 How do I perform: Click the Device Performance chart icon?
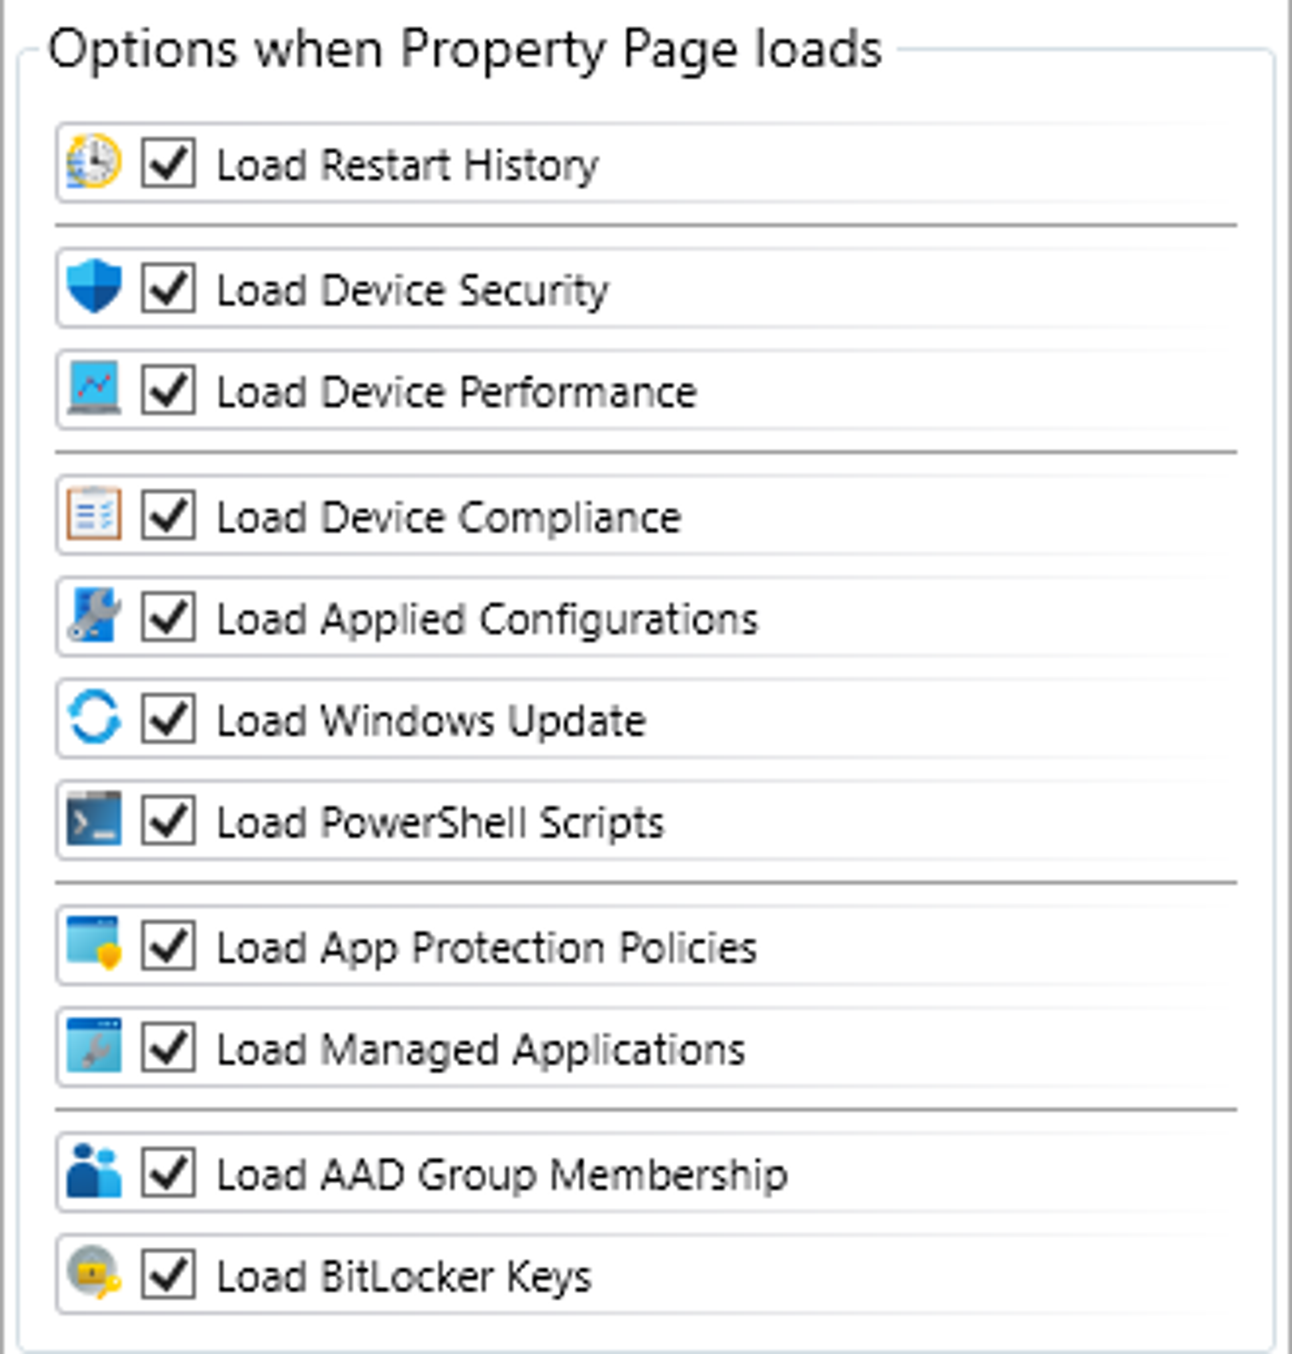point(94,388)
